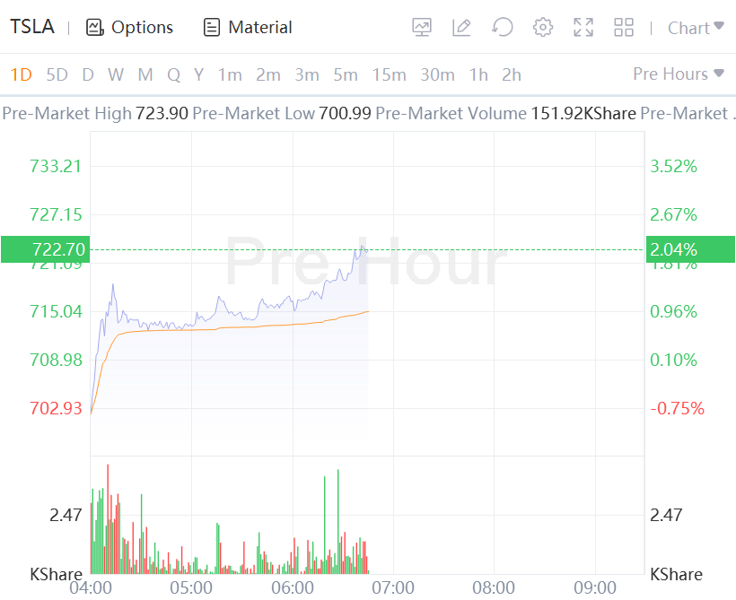This screenshot has width=736, height=600.
Task: Click the TSLA ticker label
Action: (31, 28)
